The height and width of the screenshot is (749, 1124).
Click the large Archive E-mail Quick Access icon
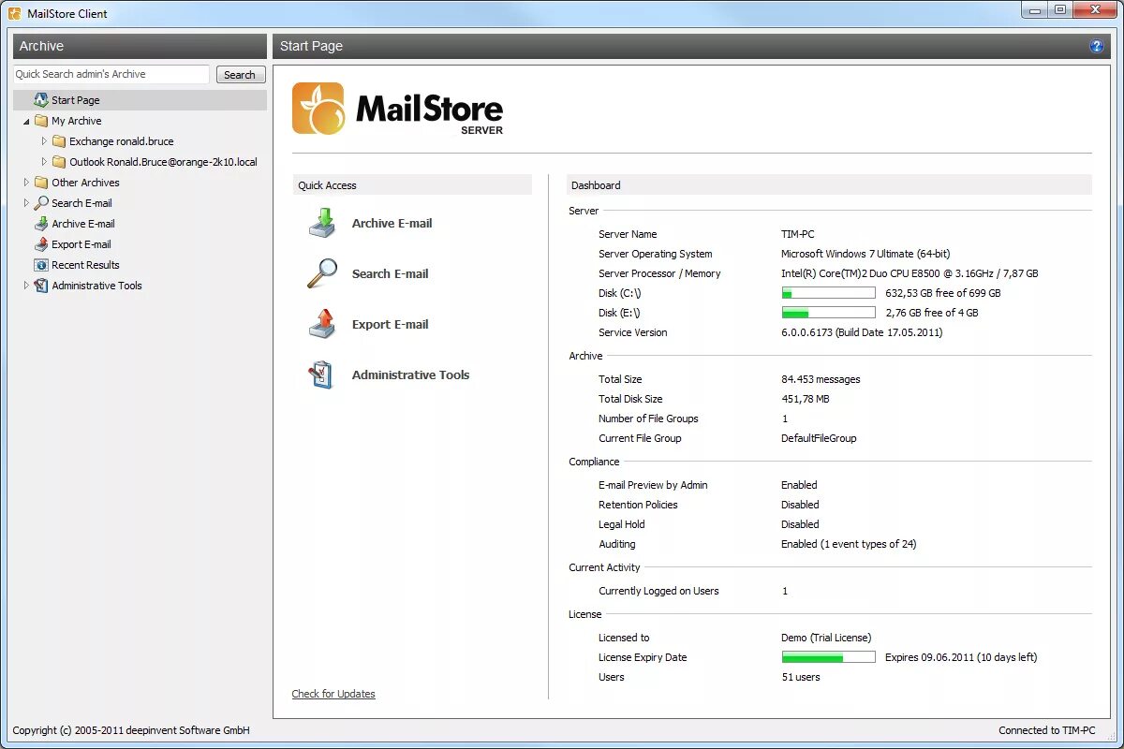(322, 223)
